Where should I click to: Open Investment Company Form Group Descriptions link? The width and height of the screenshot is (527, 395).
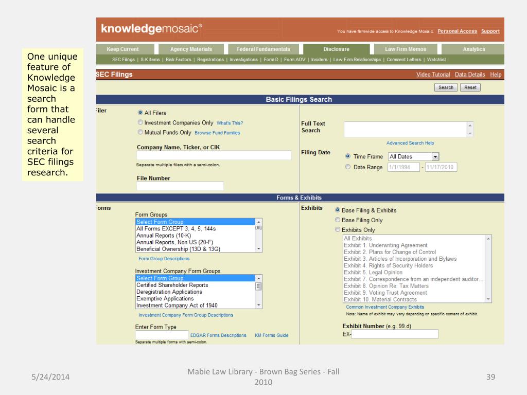click(186, 315)
